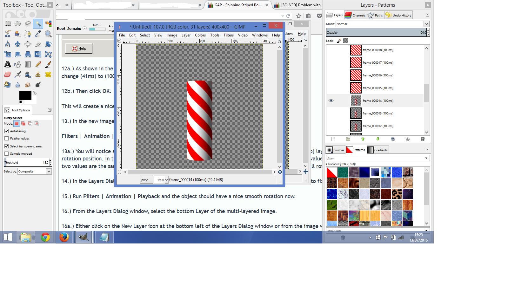Screen dimensions: 508x285
Task: Open the Filters menu
Action: 229,35
